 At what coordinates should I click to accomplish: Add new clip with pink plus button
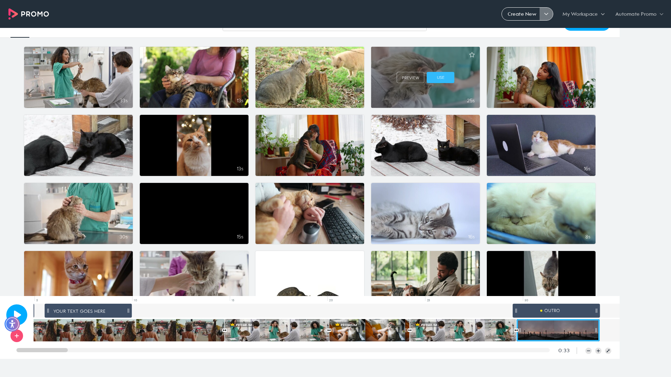(17, 336)
